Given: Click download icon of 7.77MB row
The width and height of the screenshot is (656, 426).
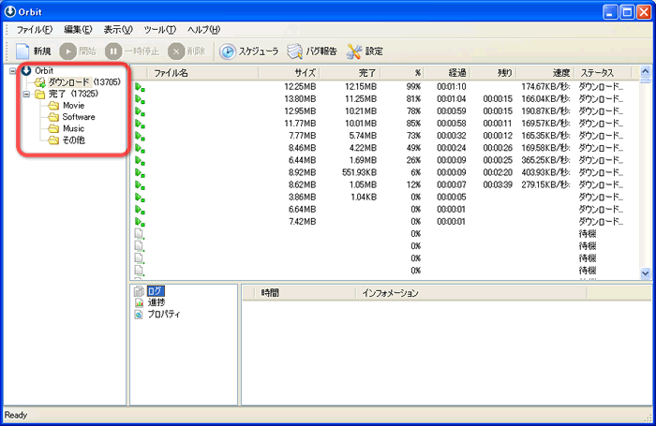Looking at the screenshot, I should (140, 136).
